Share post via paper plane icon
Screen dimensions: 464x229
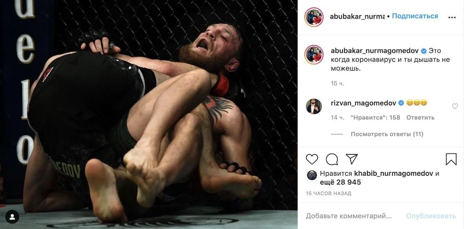[x=352, y=159]
